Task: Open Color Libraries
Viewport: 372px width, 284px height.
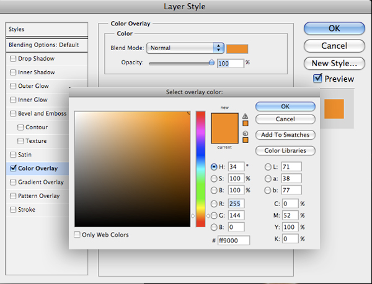Action: [x=285, y=150]
